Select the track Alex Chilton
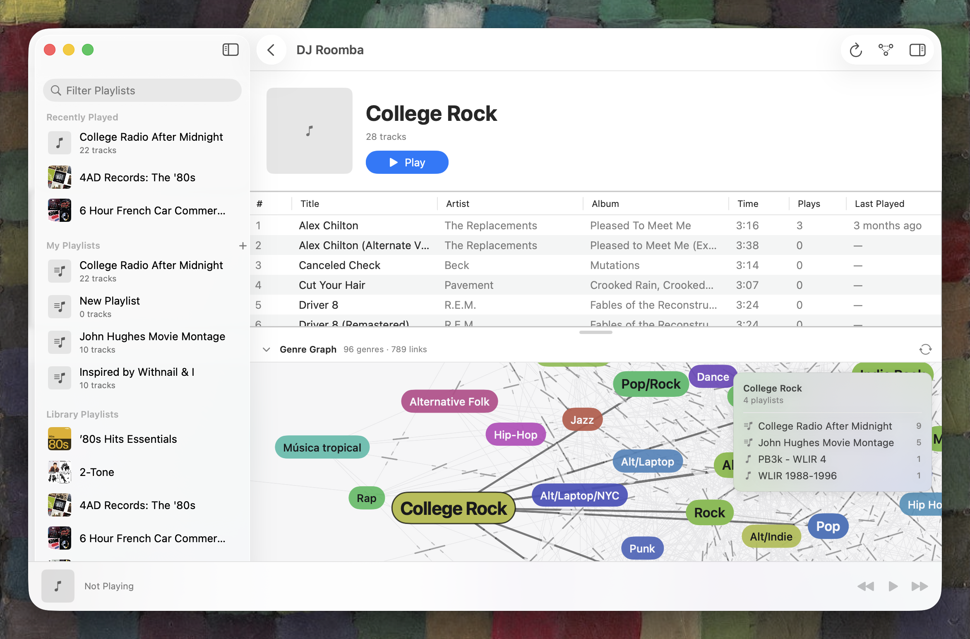The image size is (970, 639). (x=595, y=225)
